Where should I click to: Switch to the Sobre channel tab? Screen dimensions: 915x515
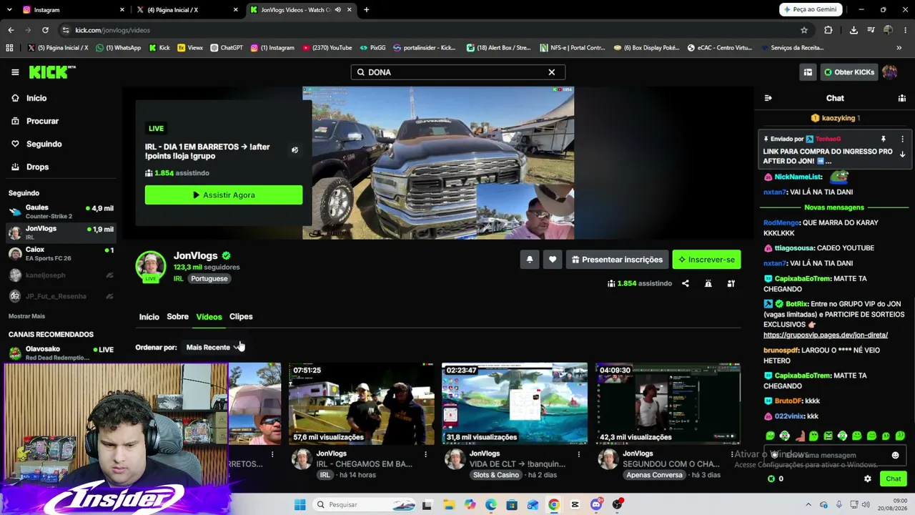pos(177,317)
